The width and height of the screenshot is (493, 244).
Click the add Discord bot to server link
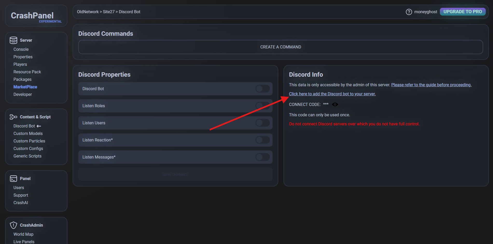(x=332, y=94)
